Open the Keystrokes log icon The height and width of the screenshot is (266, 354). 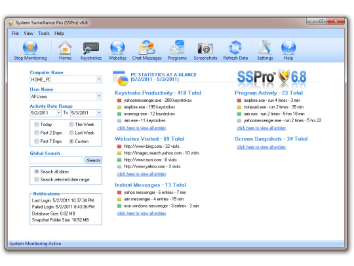point(91,47)
